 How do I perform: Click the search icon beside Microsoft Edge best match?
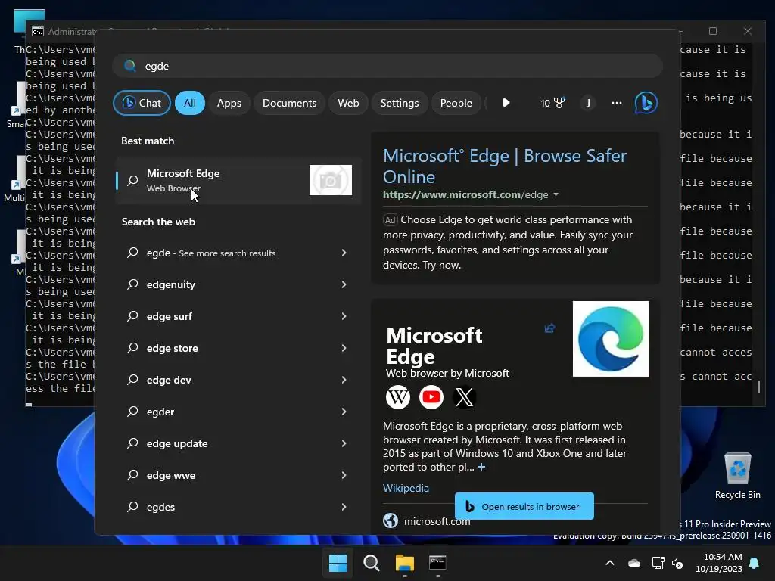coord(132,180)
